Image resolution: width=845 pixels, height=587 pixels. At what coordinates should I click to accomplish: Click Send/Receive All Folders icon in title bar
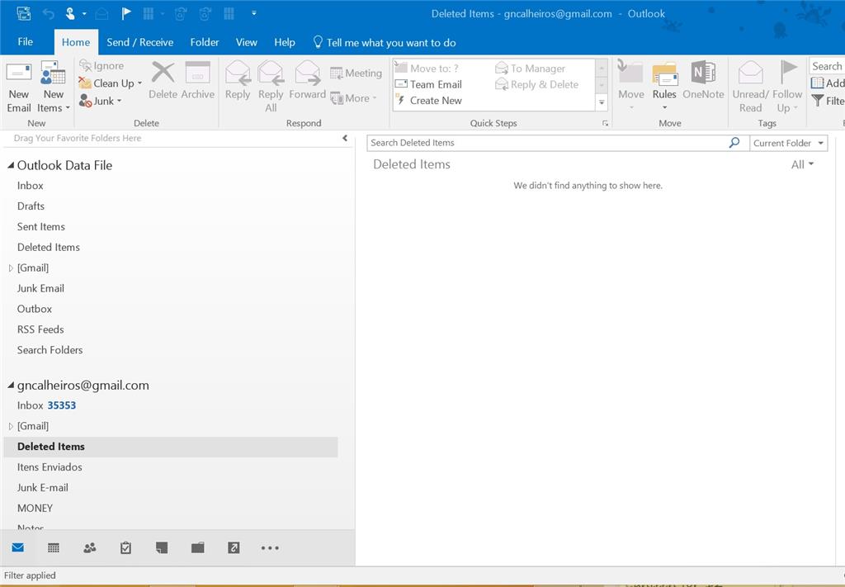pos(24,13)
